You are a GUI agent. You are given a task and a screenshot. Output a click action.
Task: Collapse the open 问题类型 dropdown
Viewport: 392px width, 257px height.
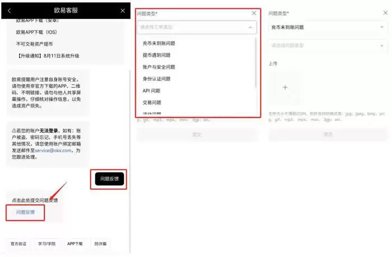tap(250, 27)
